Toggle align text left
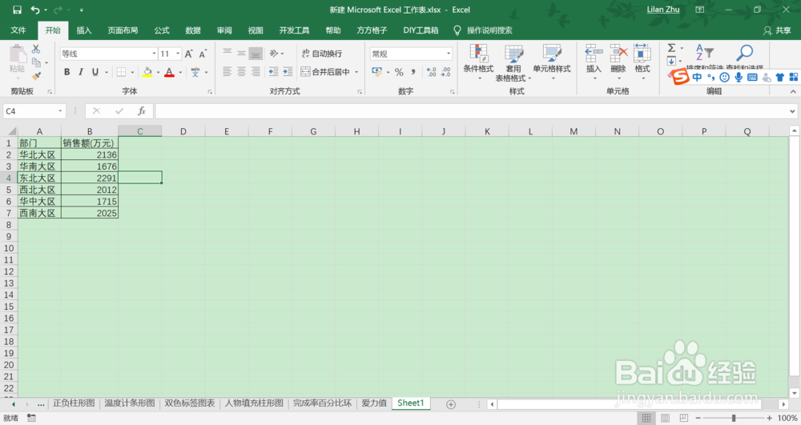The height and width of the screenshot is (425, 801). pos(227,72)
